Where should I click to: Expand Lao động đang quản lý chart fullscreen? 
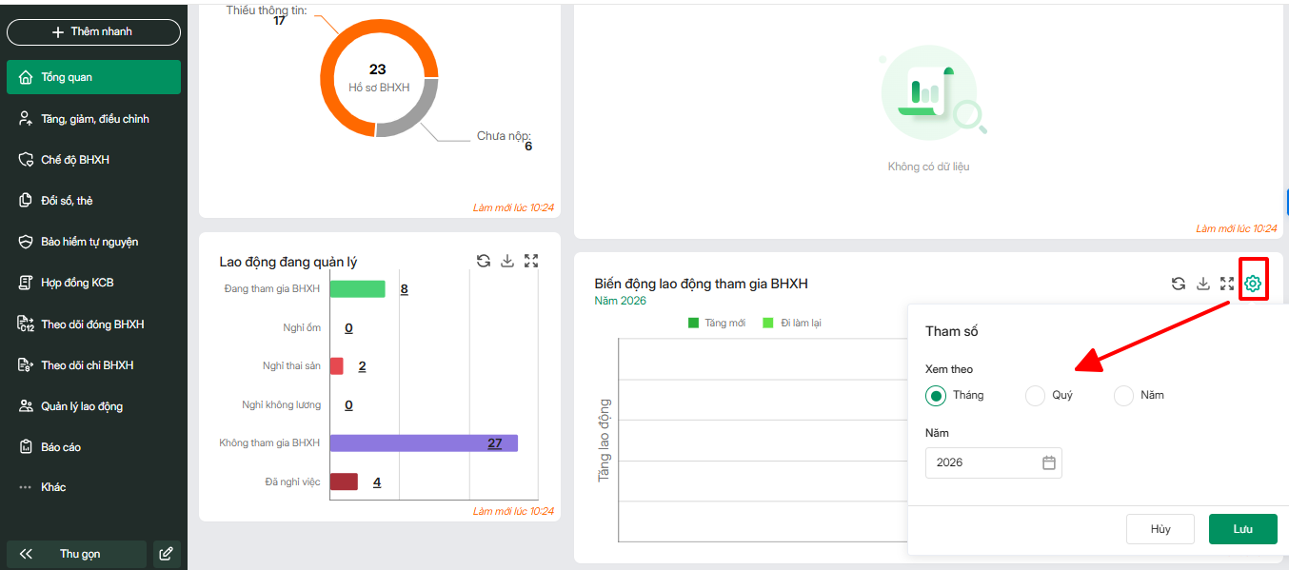tap(531, 261)
